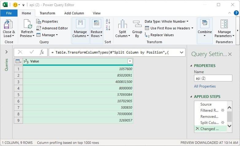Expand the Queries side pane
The height and width of the screenshot is (146, 240).
click(6, 52)
